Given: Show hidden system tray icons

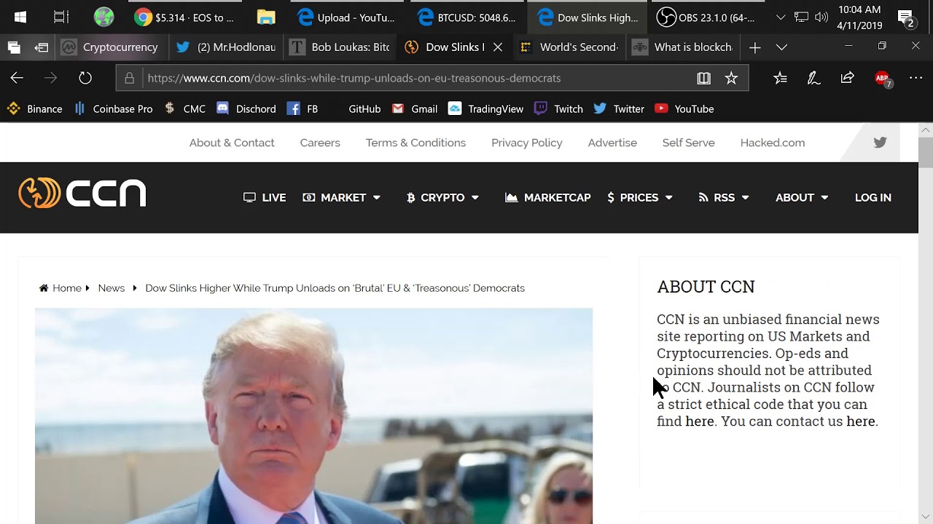Looking at the screenshot, I should 781,17.
